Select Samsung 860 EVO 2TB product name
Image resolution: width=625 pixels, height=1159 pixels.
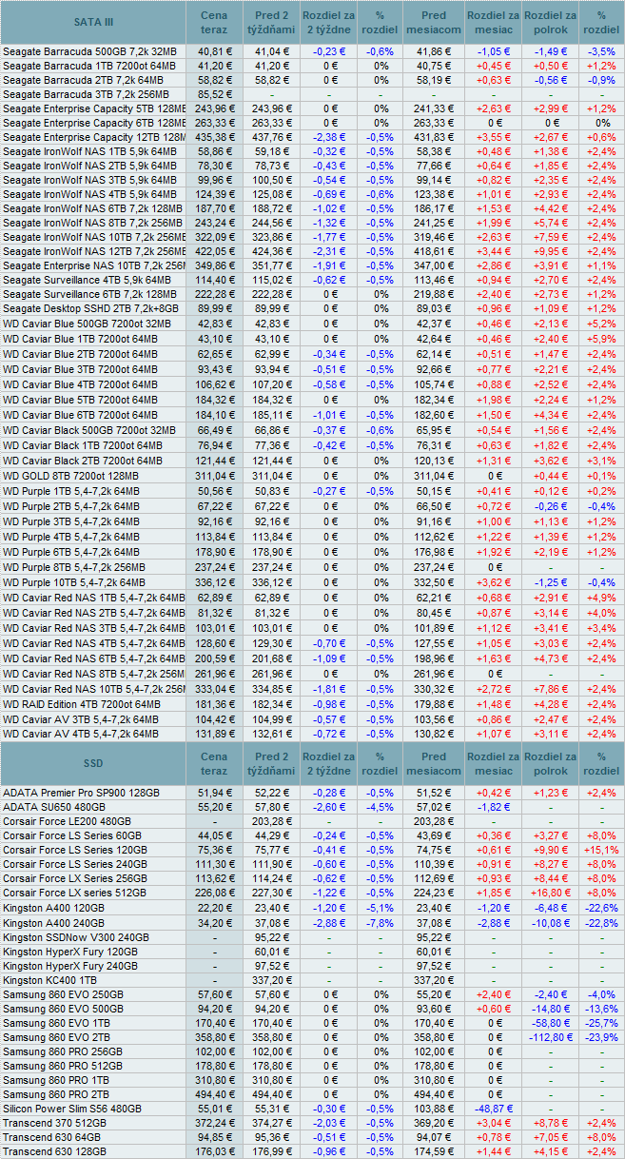click(x=57, y=1036)
